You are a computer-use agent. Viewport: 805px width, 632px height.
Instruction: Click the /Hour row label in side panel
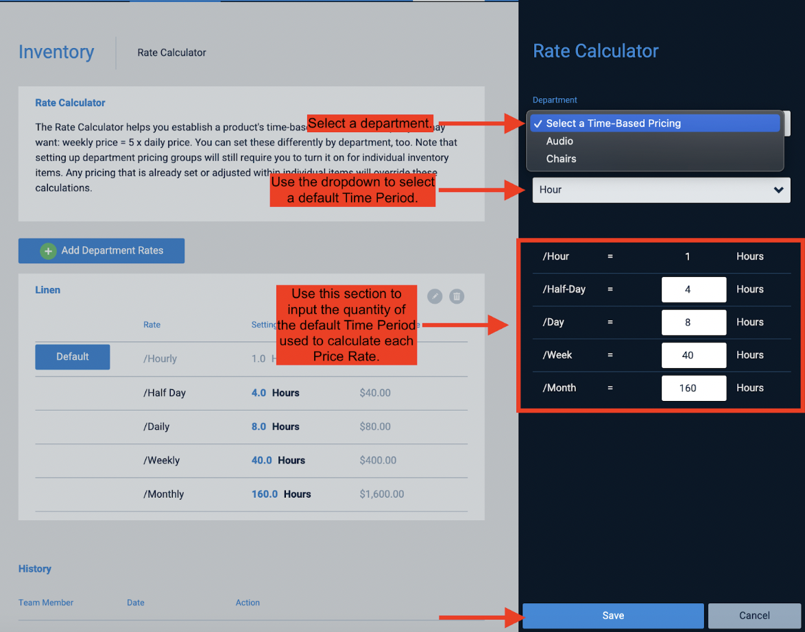coord(555,256)
